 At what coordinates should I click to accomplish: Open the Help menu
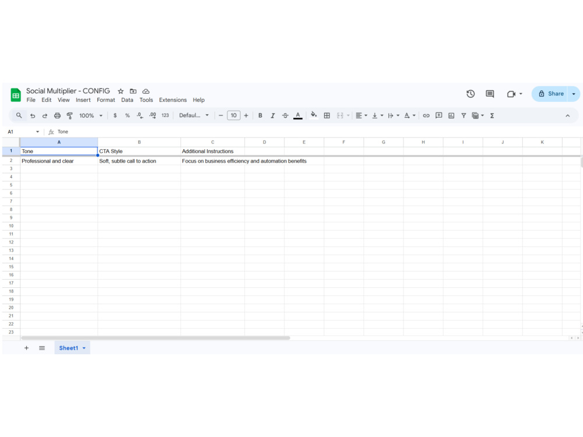[x=199, y=100]
